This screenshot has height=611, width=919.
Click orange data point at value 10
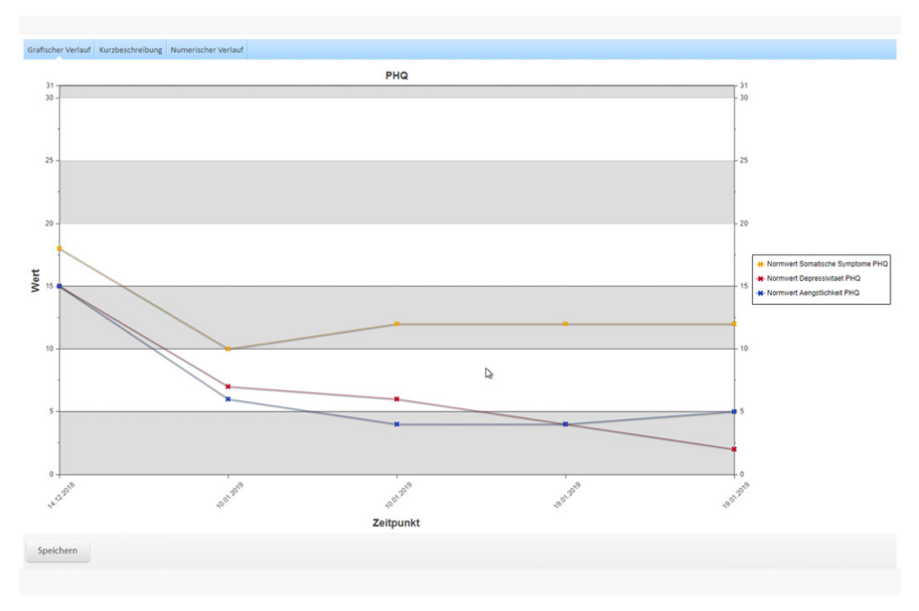click(228, 349)
